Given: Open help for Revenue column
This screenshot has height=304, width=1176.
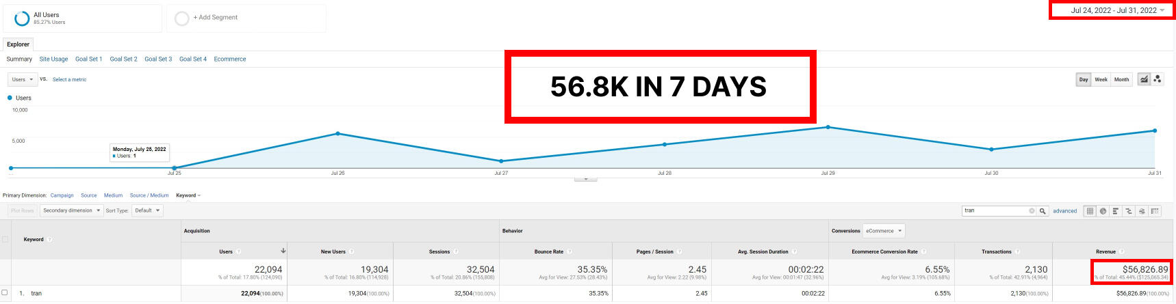Looking at the screenshot, I should [x=1122, y=252].
